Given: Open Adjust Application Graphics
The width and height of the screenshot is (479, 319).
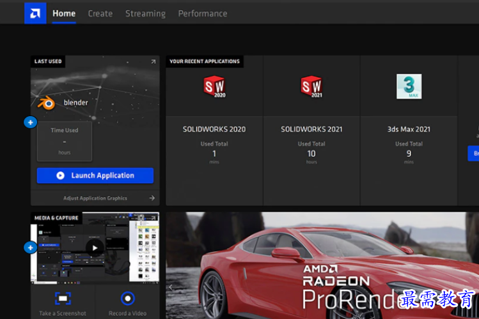Looking at the screenshot, I should click(x=95, y=198).
